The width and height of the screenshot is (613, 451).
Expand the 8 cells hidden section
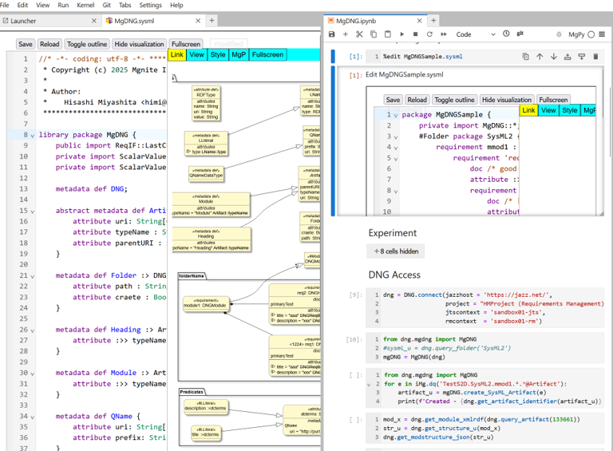tap(396, 251)
